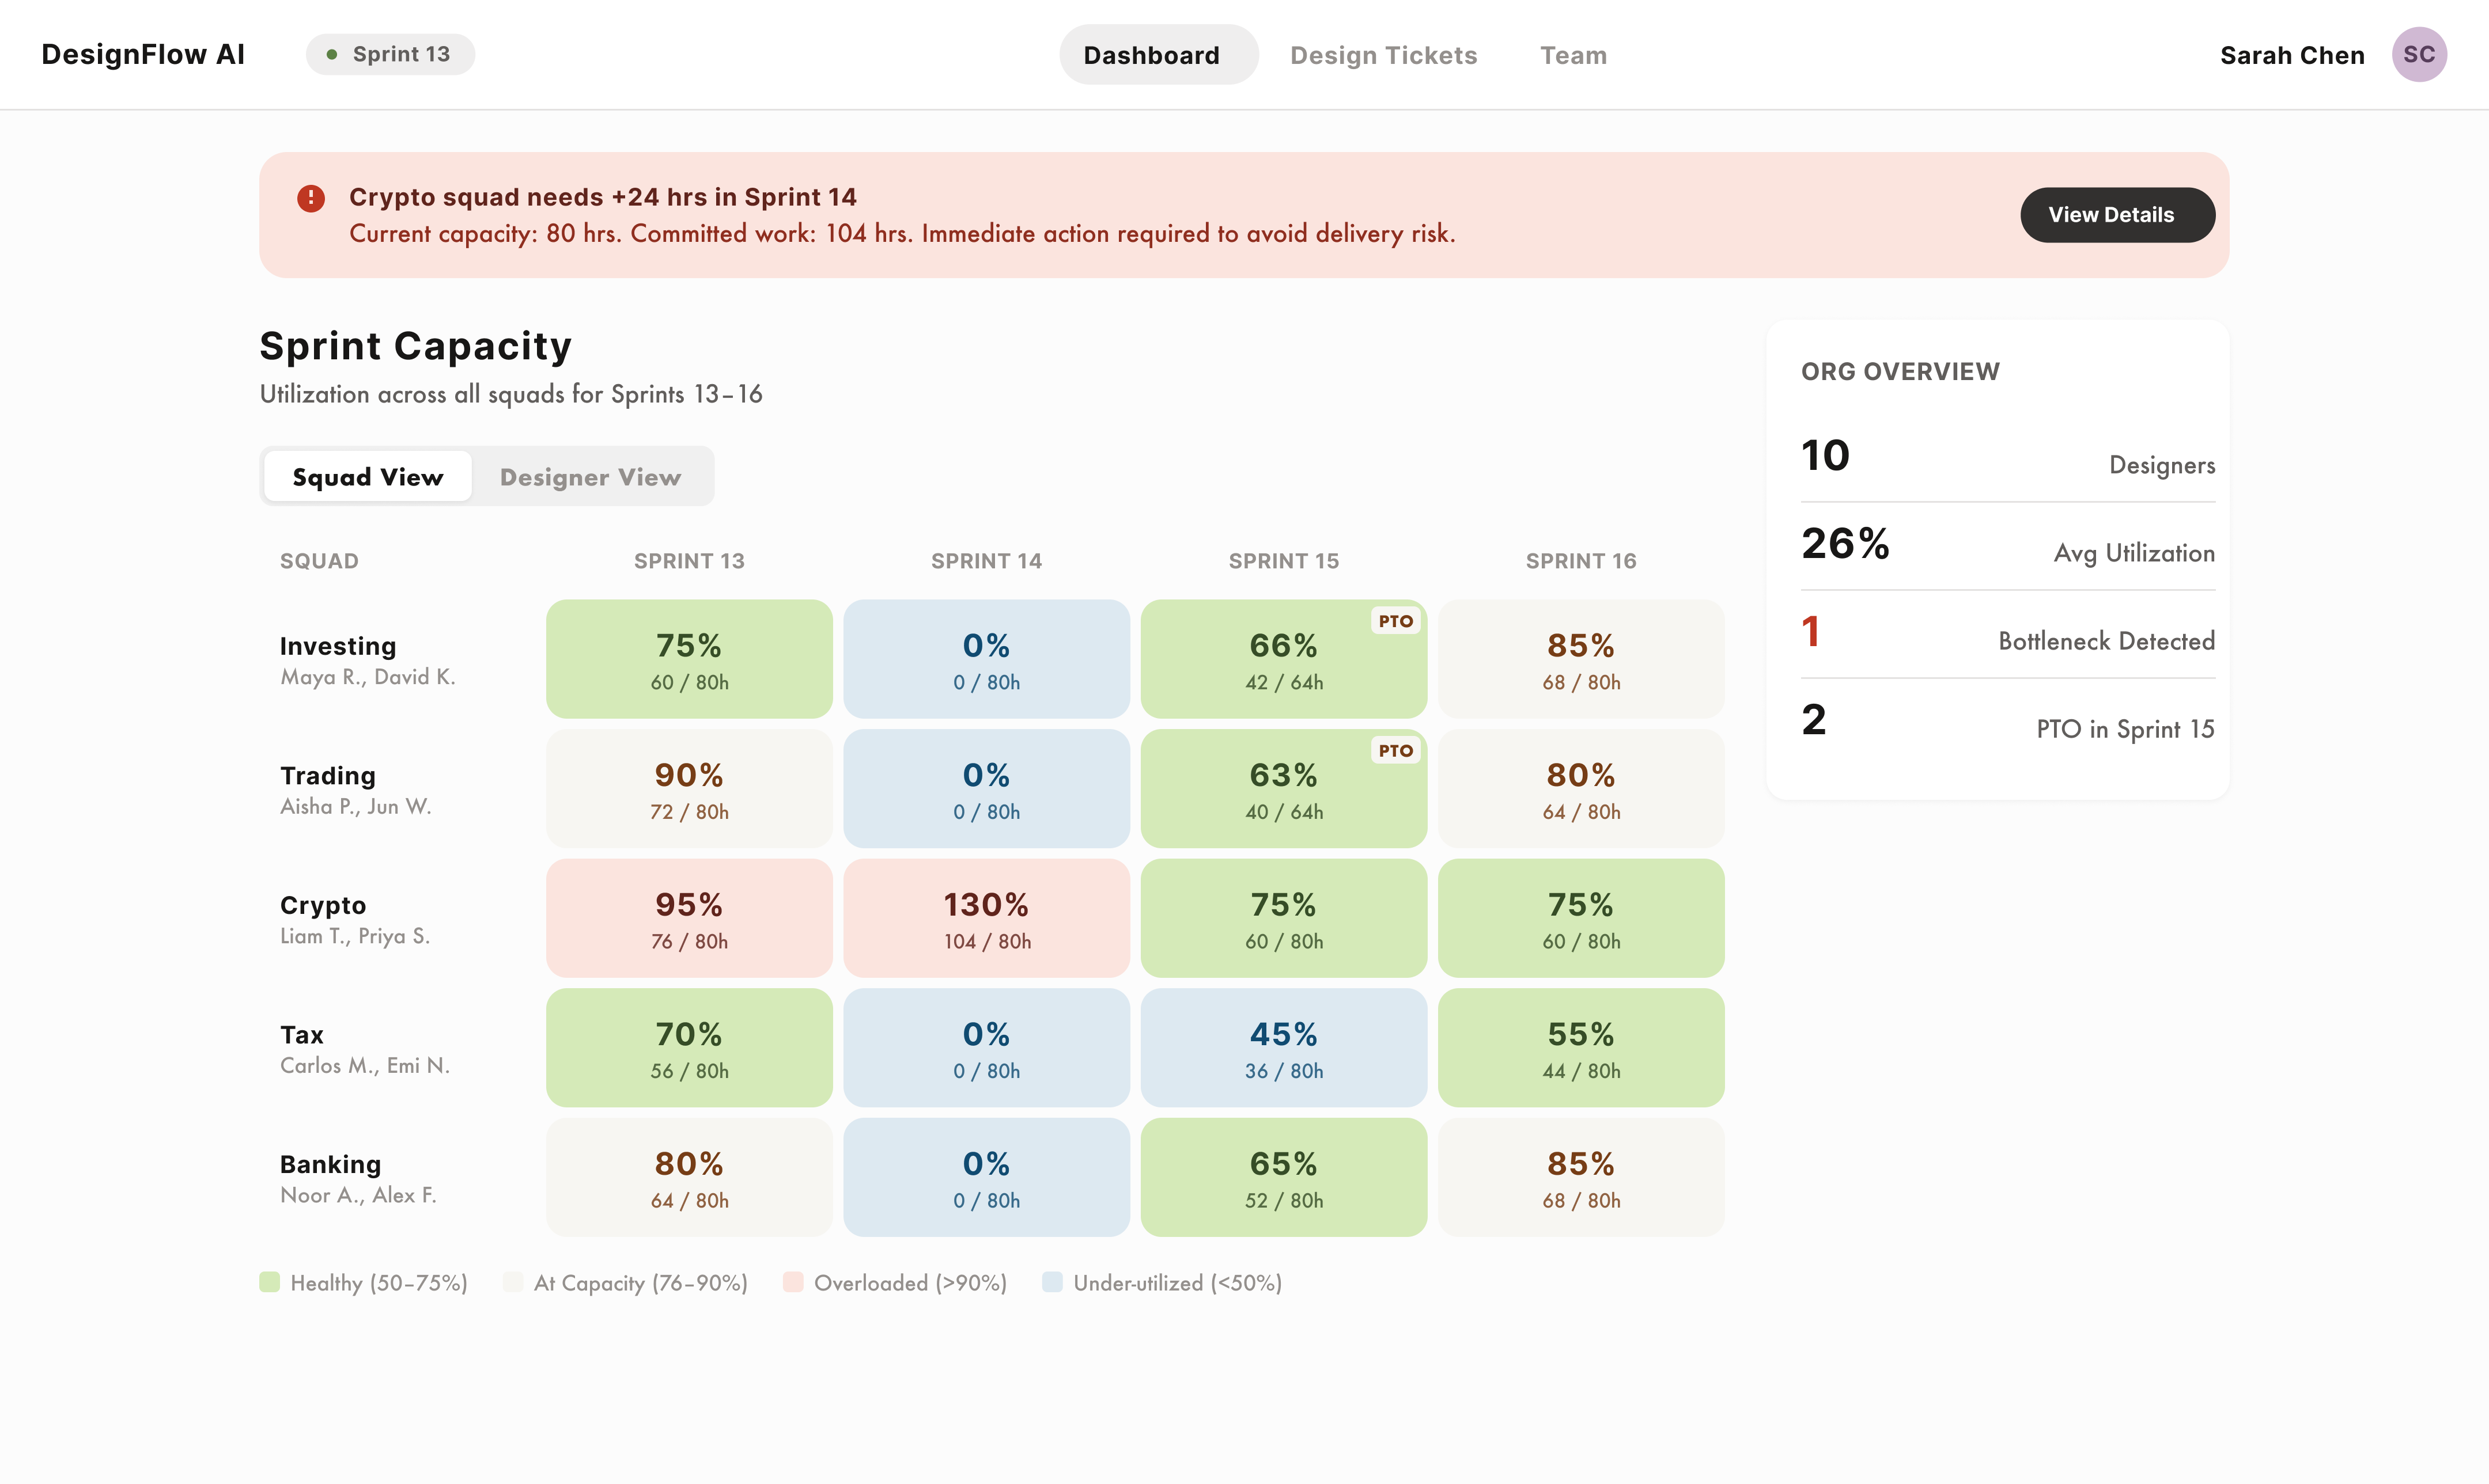The image size is (2489, 1484).
Task: Click the Tax Sprint 15 capacity cell
Action: point(1284,1047)
